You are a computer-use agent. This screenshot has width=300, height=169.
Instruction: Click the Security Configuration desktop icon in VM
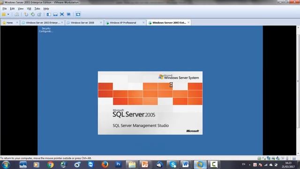pyautogui.click(x=46, y=30)
